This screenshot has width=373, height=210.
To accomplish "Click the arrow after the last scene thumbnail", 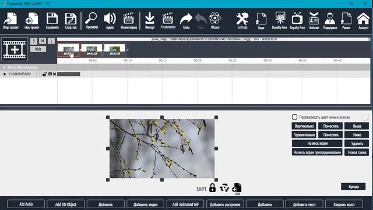I will (128, 50).
